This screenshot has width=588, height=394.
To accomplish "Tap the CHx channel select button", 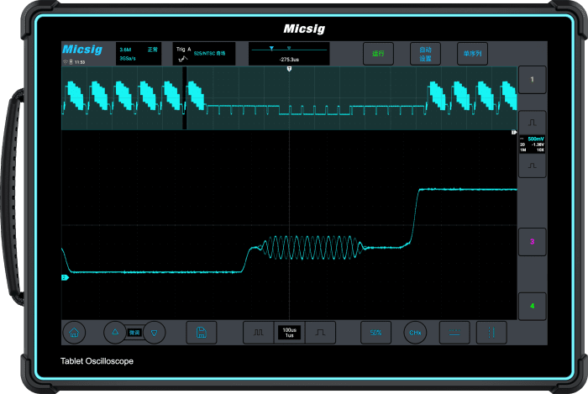I will [415, 333].
